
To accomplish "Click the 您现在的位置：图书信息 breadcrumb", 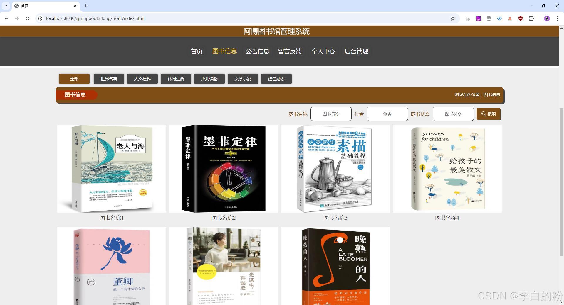I will click(x=477, y=95).
